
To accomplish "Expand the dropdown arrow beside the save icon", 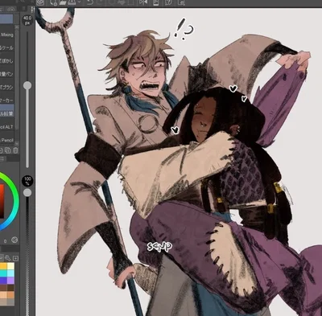I will point(80,2).
